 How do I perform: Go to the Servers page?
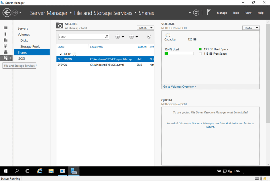click(23, 28)
